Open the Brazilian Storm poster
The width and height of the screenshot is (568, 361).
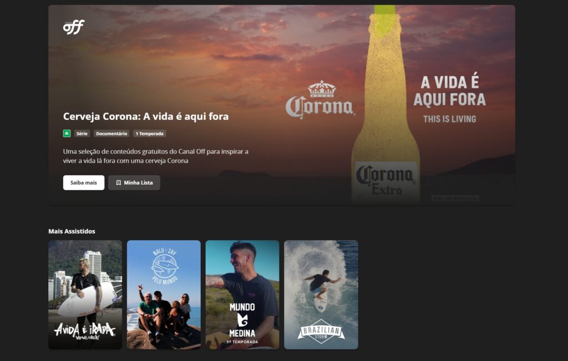(x=321, y=295)
